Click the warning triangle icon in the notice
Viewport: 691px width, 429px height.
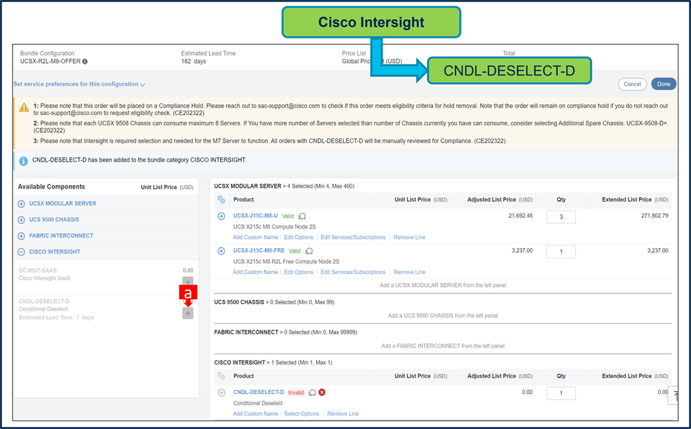point(24,107)
